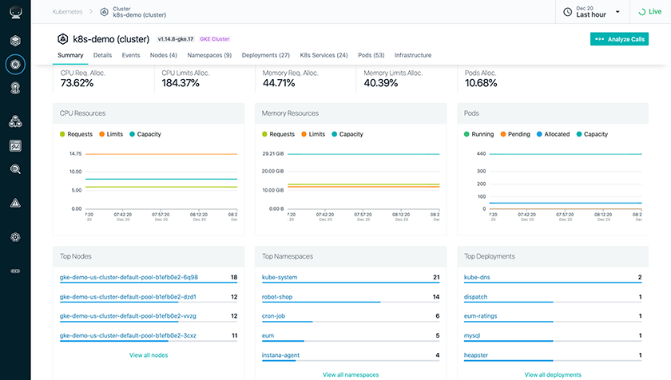Toggle Live mode
Image resolution: width=671 pixels, height=380 pixels.
click(x=649, y=11)
